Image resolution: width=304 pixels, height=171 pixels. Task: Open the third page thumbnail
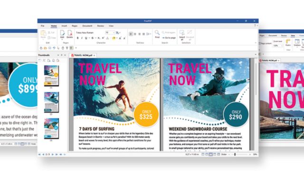(x=51, y=129)
